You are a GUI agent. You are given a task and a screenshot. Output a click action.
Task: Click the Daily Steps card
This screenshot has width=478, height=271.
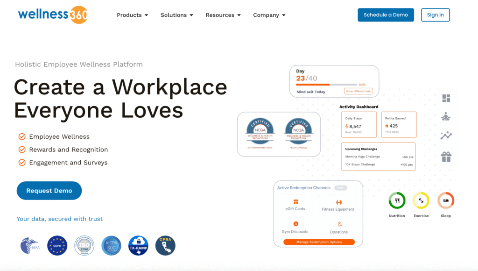(x=359, y=124)
